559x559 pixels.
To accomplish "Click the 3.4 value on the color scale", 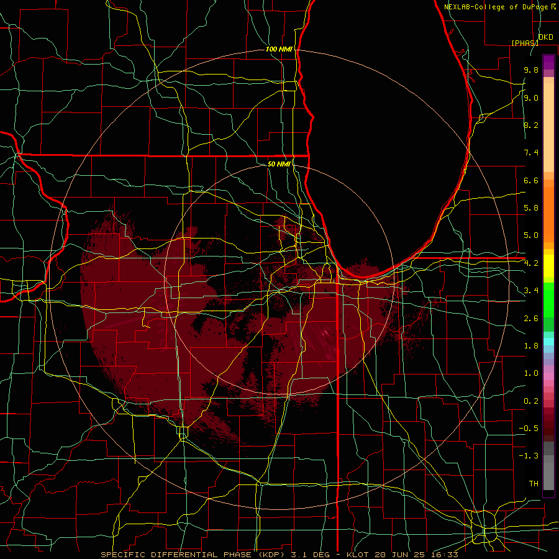I will [531, 291].
